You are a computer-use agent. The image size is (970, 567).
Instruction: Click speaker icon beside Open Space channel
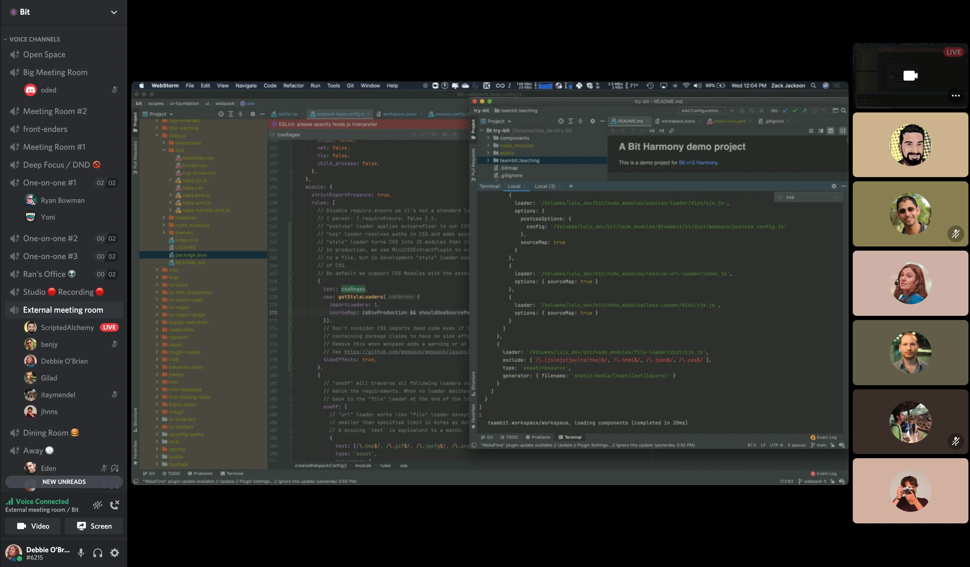click(x=15, y=55)
